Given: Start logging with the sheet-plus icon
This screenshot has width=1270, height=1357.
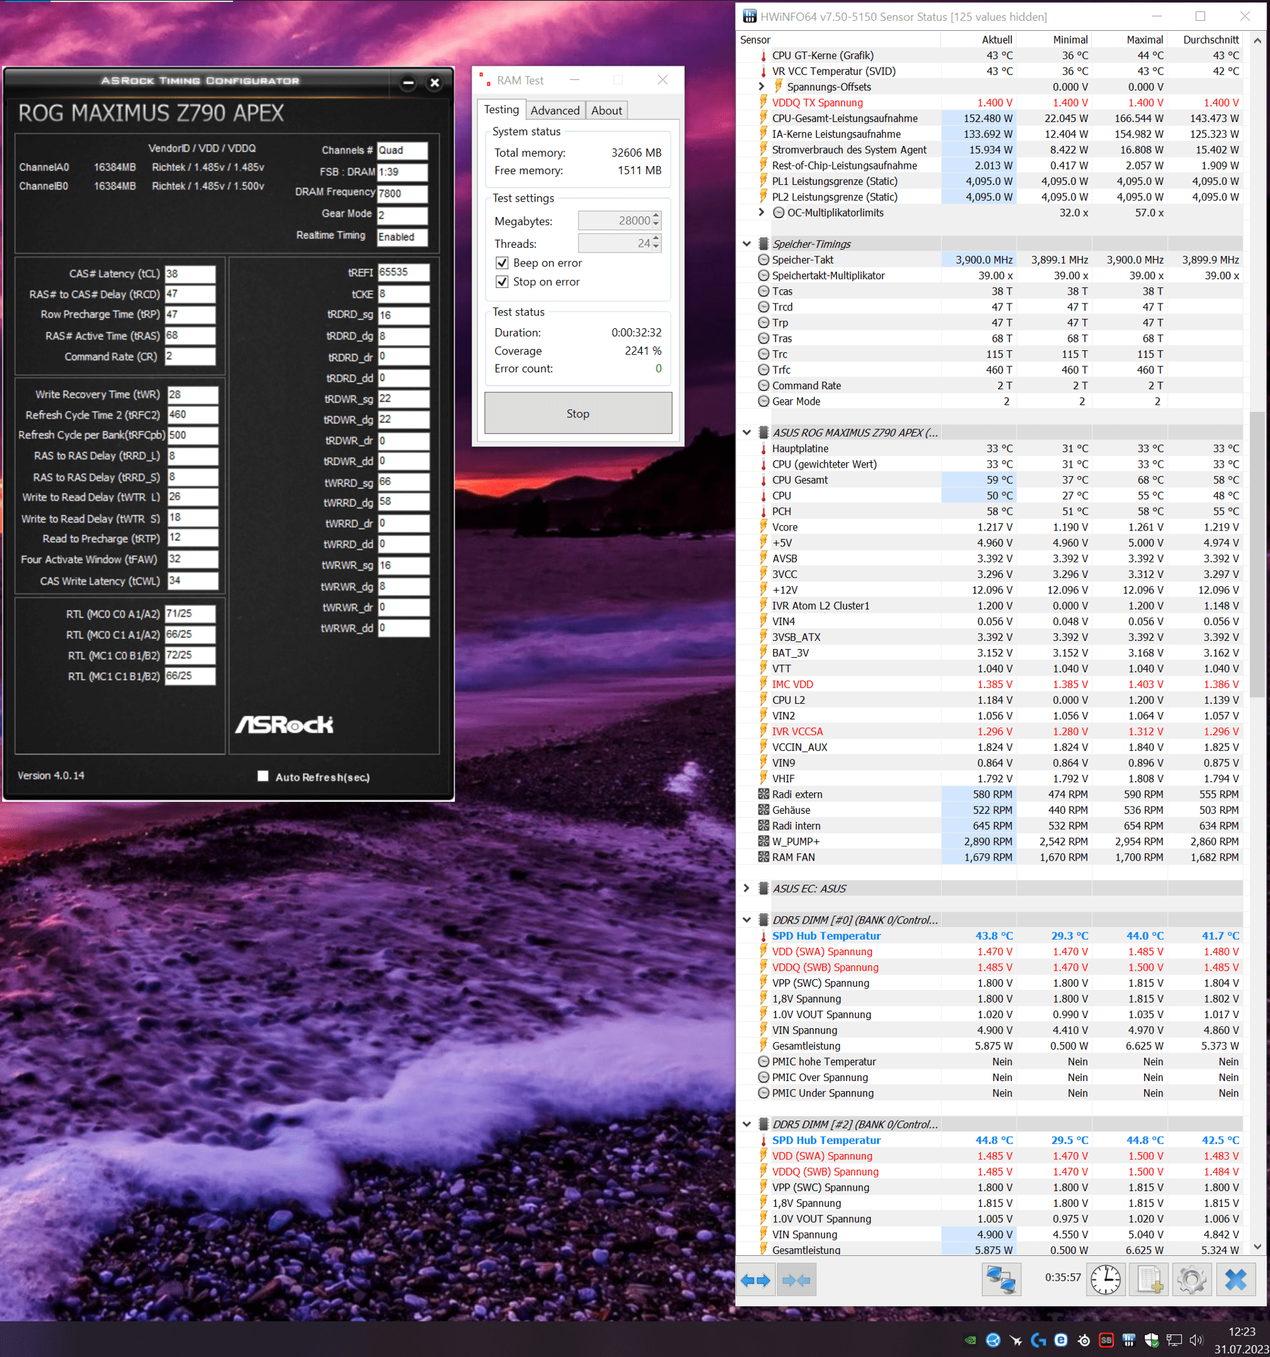Looking at the screenshot, I should point(1149,1280).
